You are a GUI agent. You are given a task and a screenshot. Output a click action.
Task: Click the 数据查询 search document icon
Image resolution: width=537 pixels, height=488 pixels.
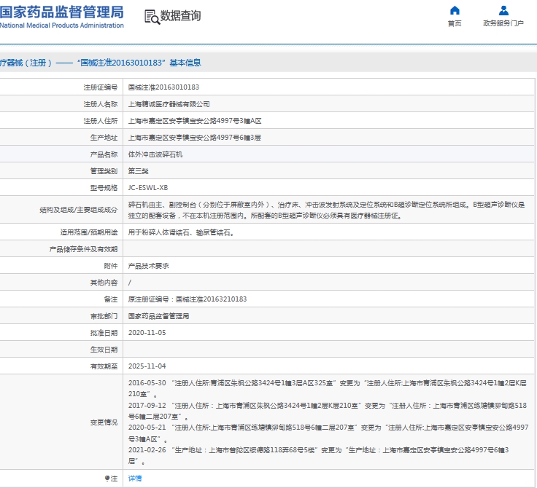152,17
